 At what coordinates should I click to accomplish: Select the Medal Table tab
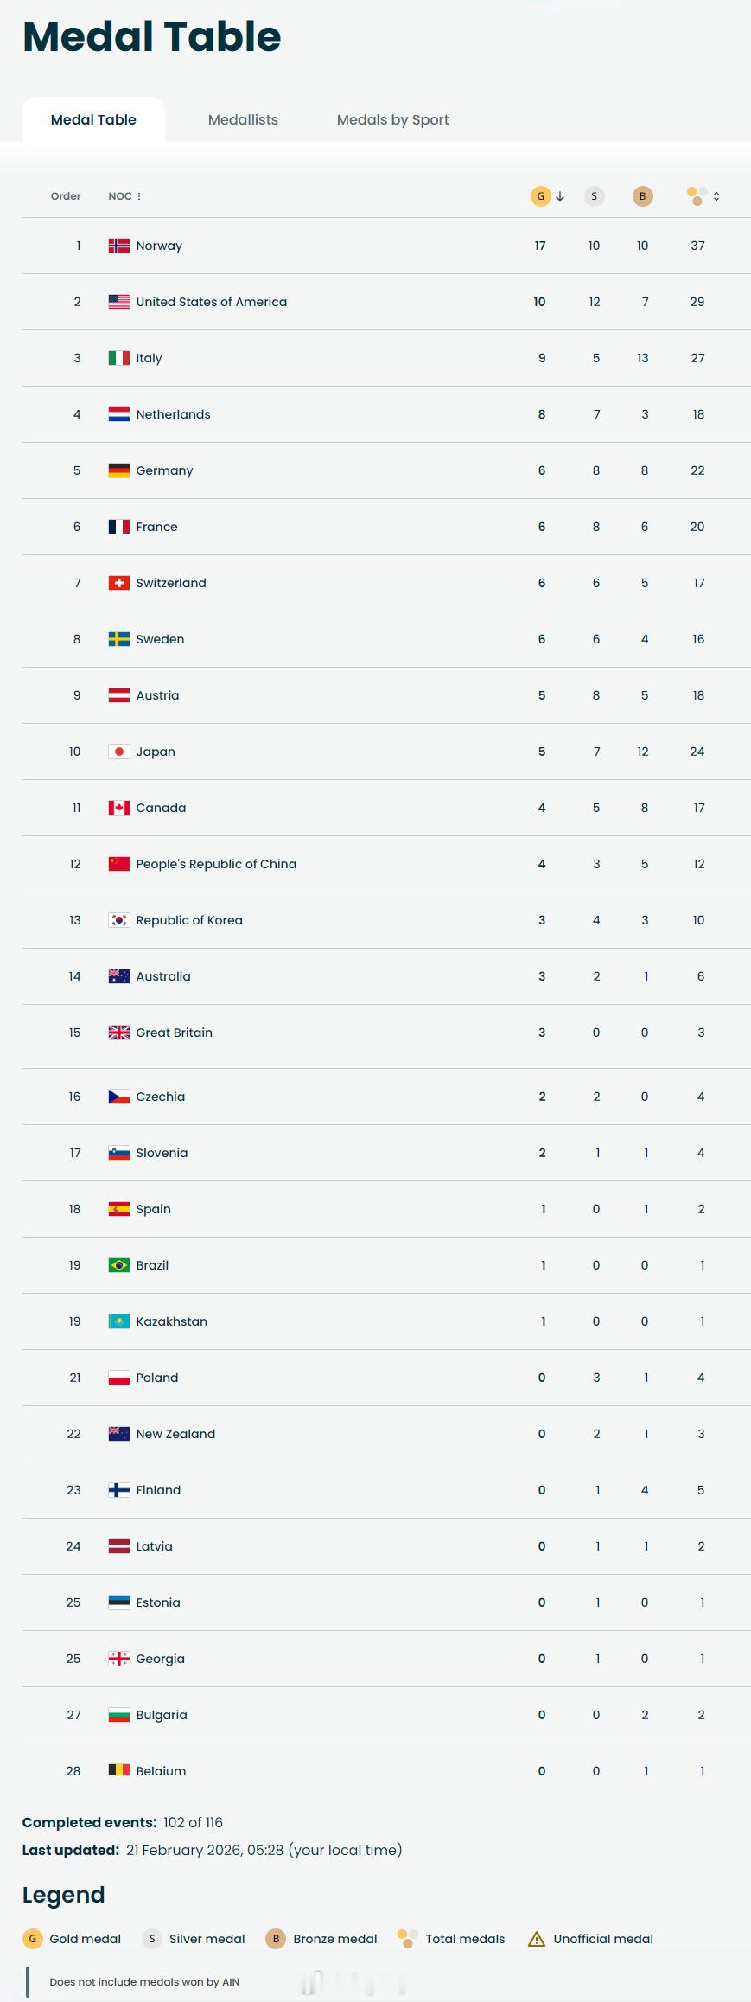[93, 119]
